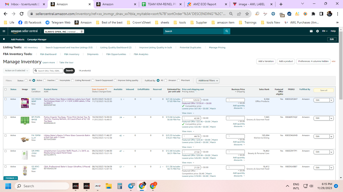This screenshot has height=192, width=343.
Task: Open the Manage Pricing listing tool
Action: pos(217,47)
